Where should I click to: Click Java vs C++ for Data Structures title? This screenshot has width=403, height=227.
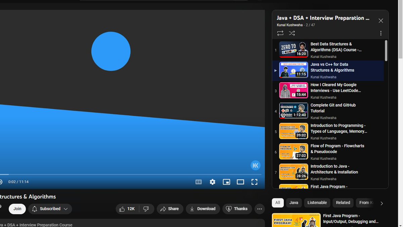(x=332, y=67)
